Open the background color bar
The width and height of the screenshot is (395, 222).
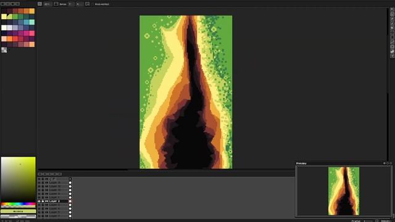18,216
